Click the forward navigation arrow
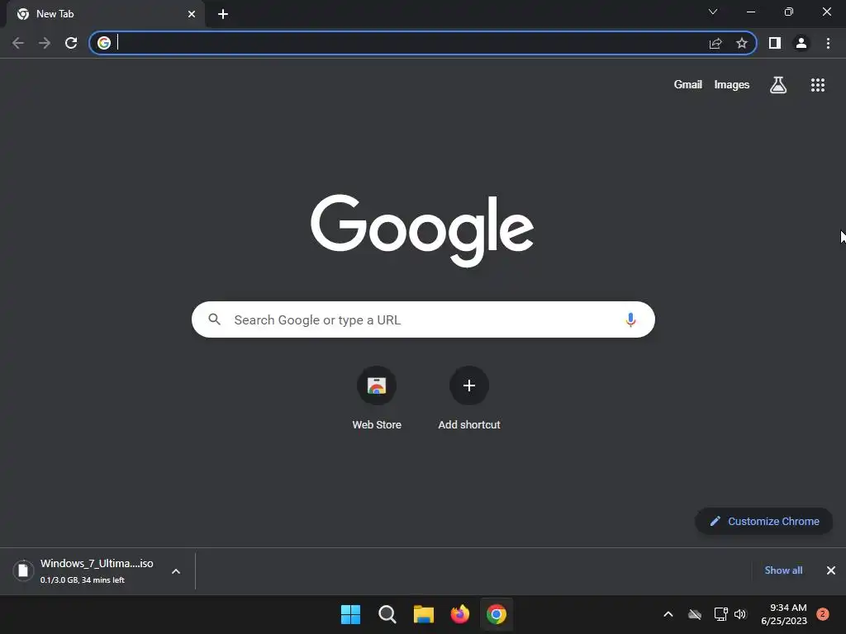This screenshot has height=634, width=846. pyautogui.click(x=45, y=43)
